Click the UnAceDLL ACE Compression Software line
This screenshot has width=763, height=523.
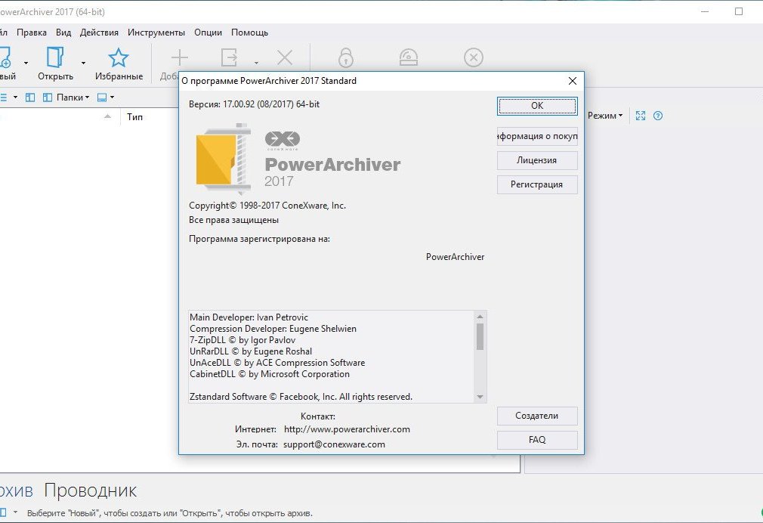[x=277, y=363]
